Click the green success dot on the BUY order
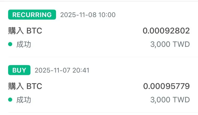 10,100
